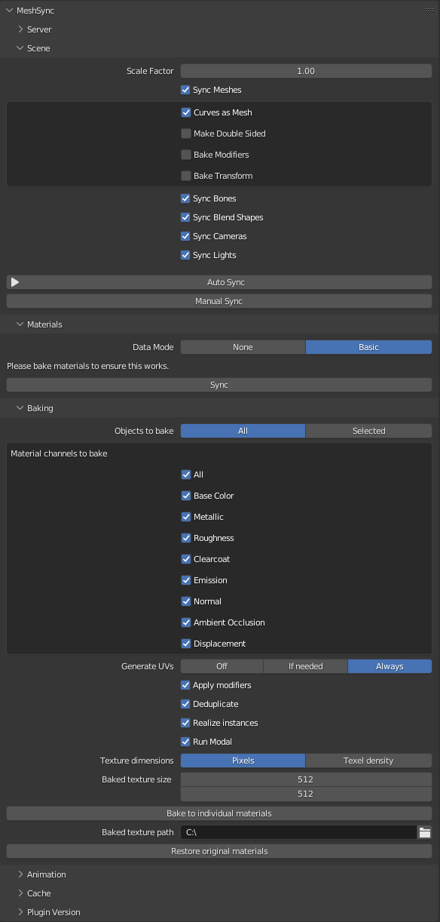
Task: Uncheck Apply modifiers
Action: [185, 685]
